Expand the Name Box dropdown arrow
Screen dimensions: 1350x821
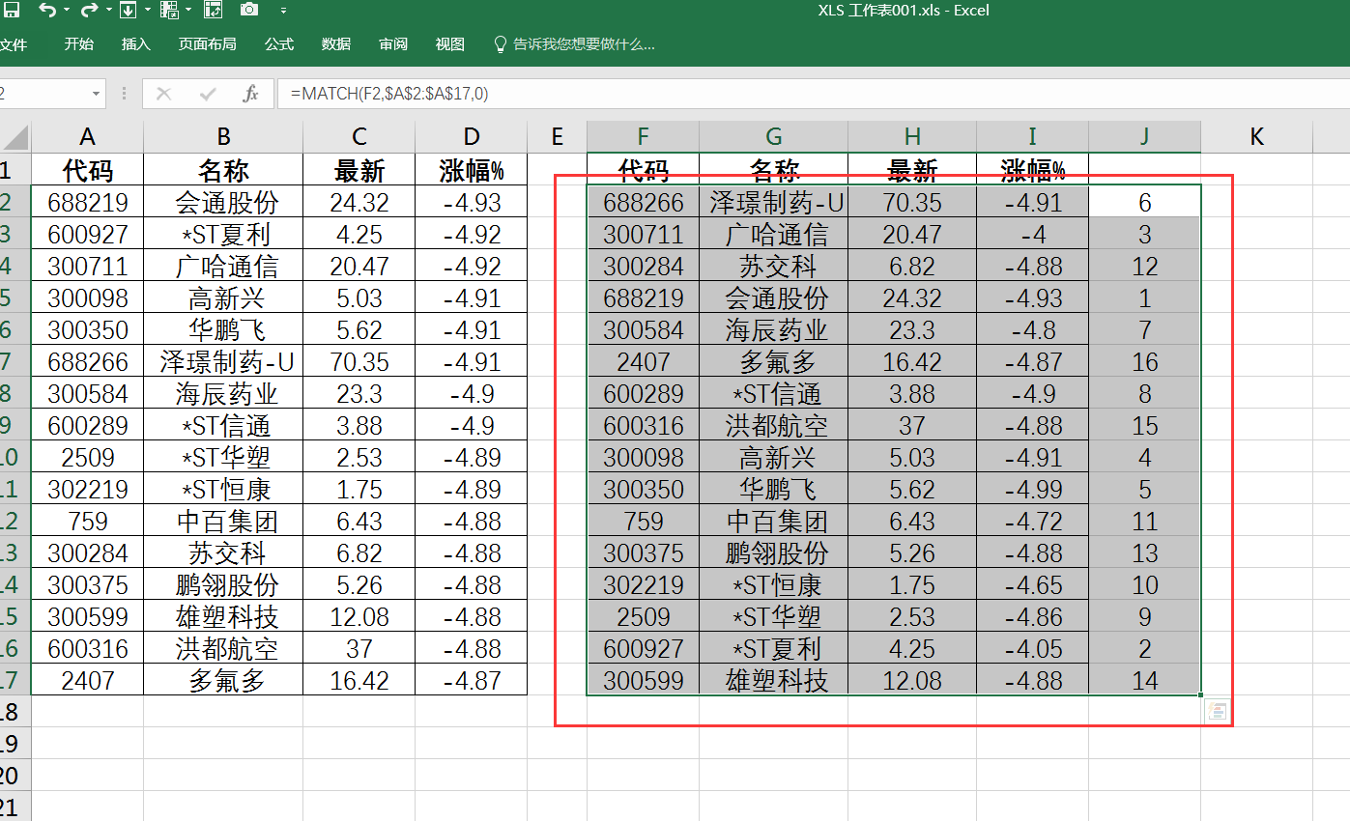96,94
